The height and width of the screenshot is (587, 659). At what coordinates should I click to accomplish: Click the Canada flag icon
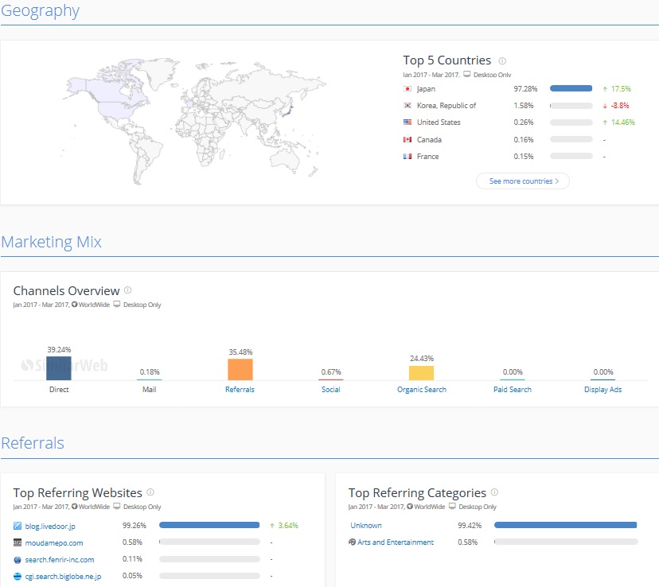coord(407,140)
